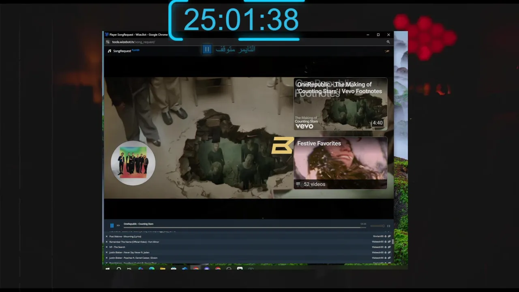This screenshot has width=519, height=292.
Task: Open the link icon for Remember The Name
Action: (x=389, y=242)
